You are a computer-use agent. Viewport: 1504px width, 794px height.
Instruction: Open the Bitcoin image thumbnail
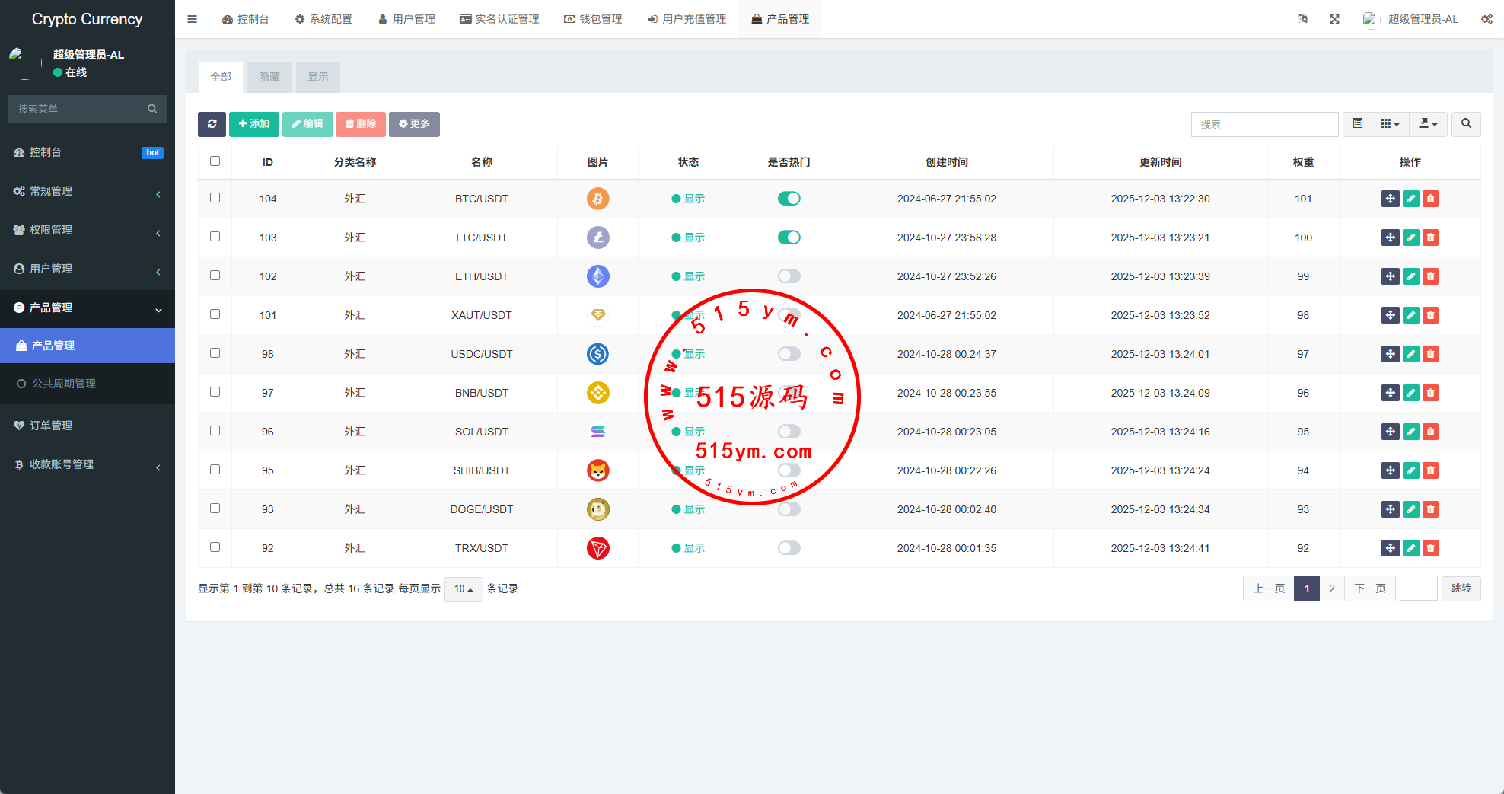(x=597, y=199)
